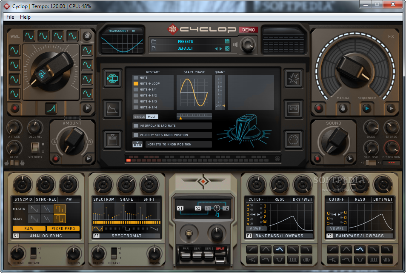Open S1 ANALOG SYNC synth selector

tap(46, 236)
